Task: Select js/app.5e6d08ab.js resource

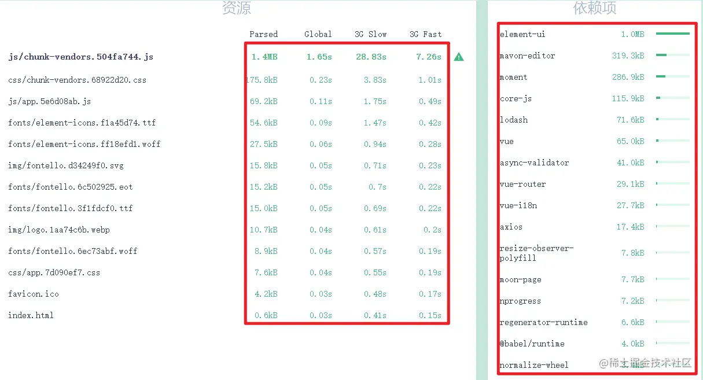Action: (50, 101)
